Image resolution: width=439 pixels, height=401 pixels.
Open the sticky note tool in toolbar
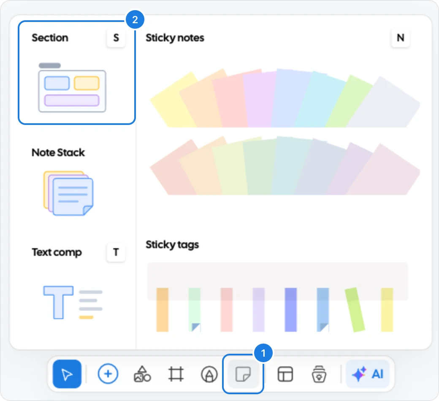click(x=243, y=374)
